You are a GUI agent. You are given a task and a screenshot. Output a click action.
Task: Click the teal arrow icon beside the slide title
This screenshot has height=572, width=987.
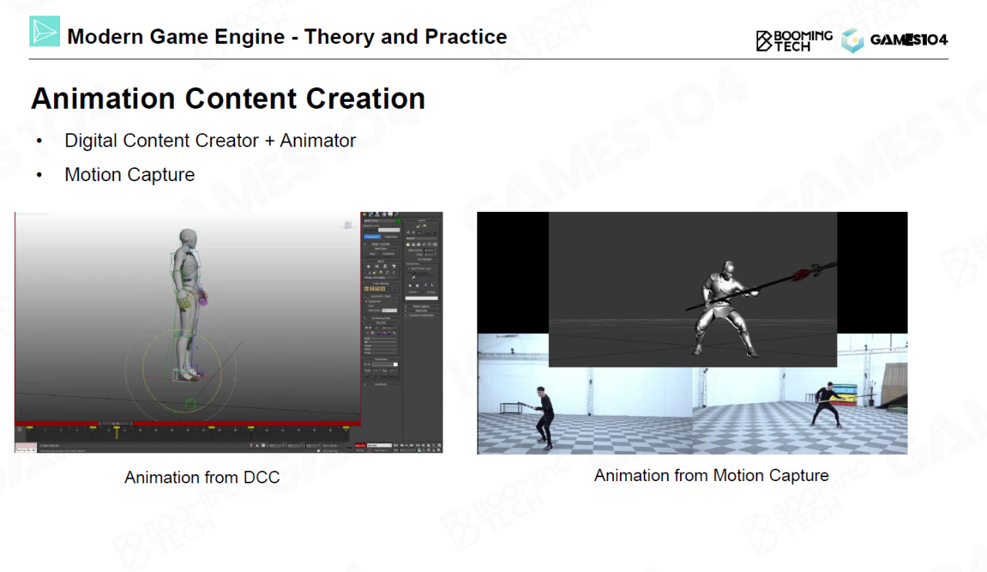(45, 32)
